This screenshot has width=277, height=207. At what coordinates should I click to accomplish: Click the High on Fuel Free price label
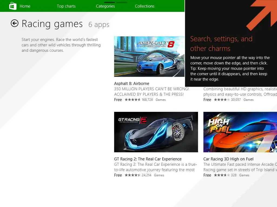point(207,175)
